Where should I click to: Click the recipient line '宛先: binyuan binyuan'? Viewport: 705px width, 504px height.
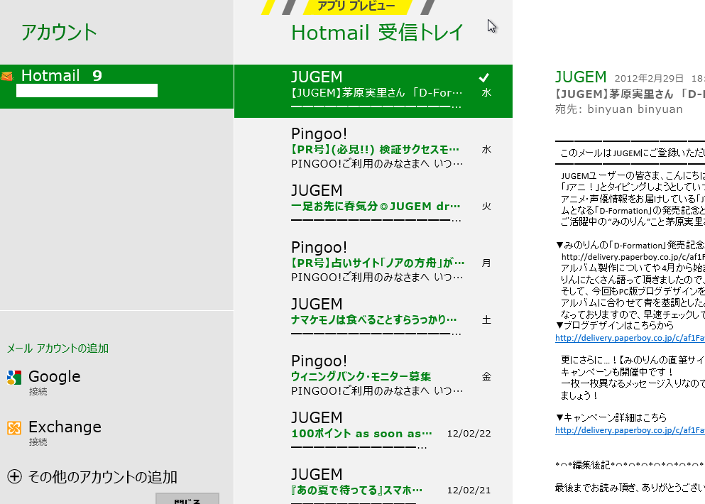[618, 109]
